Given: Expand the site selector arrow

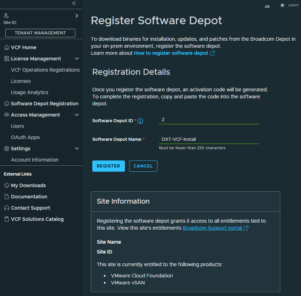Looking at the screenshot, I should point(77,16).
